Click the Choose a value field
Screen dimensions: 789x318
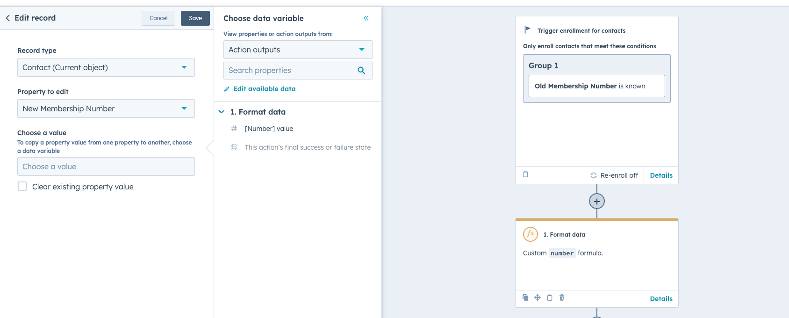coord(106,166)
